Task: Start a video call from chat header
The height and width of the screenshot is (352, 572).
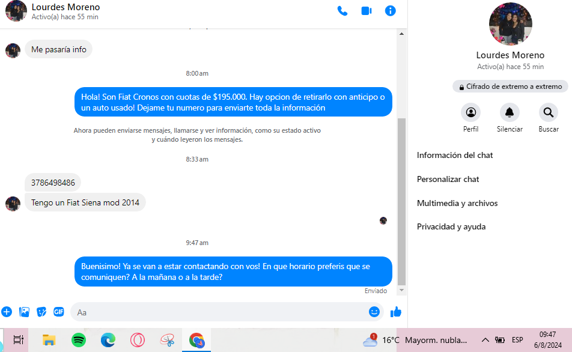Action: click(367, 11)
